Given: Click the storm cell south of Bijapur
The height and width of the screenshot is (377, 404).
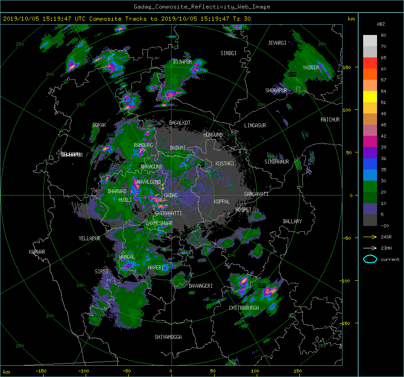Looking at the screenshot, I should pos(172,94).
